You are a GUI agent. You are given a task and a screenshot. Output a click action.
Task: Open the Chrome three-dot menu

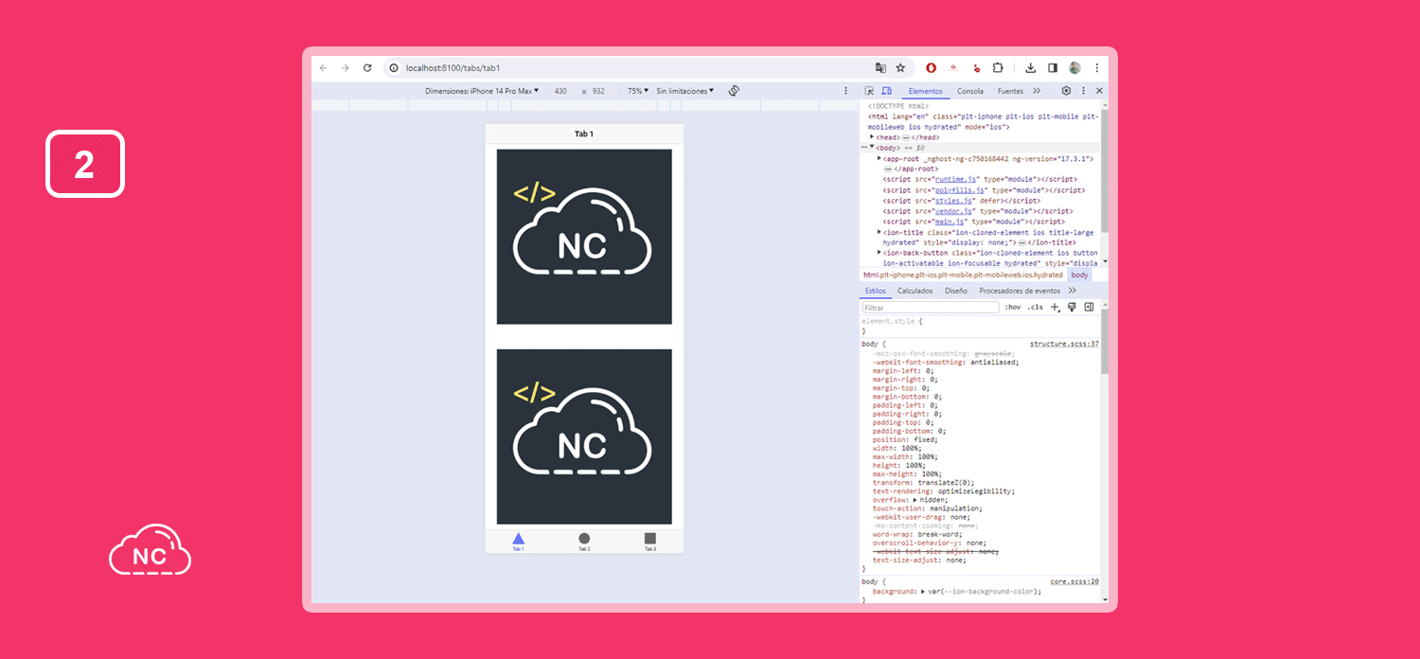(1097, 68)
